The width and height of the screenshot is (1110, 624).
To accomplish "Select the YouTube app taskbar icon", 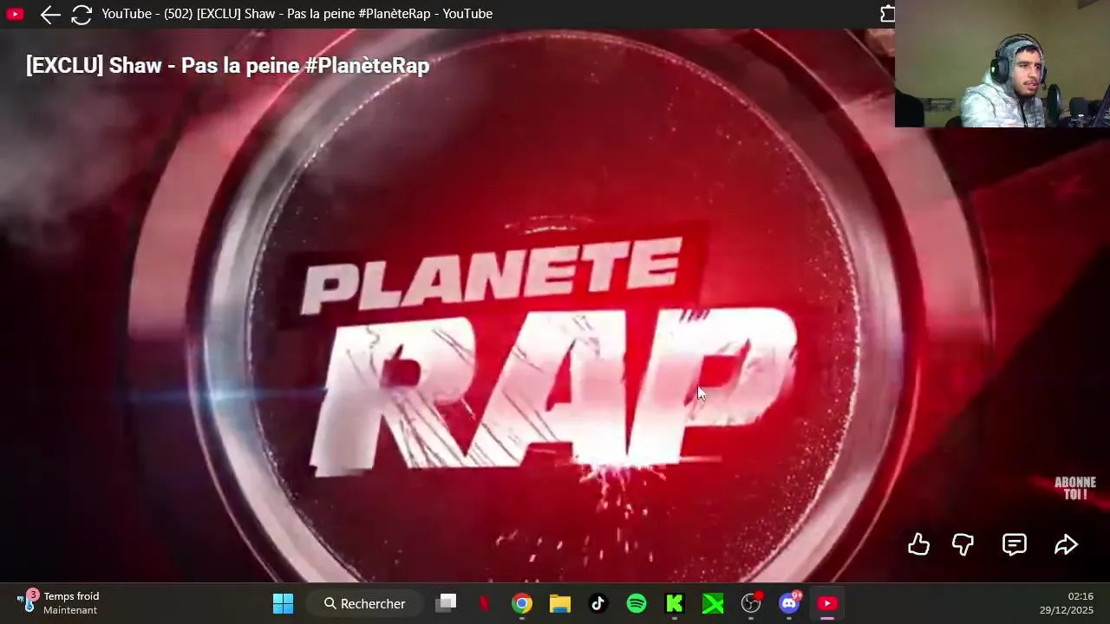I will [x=827, y=603].
